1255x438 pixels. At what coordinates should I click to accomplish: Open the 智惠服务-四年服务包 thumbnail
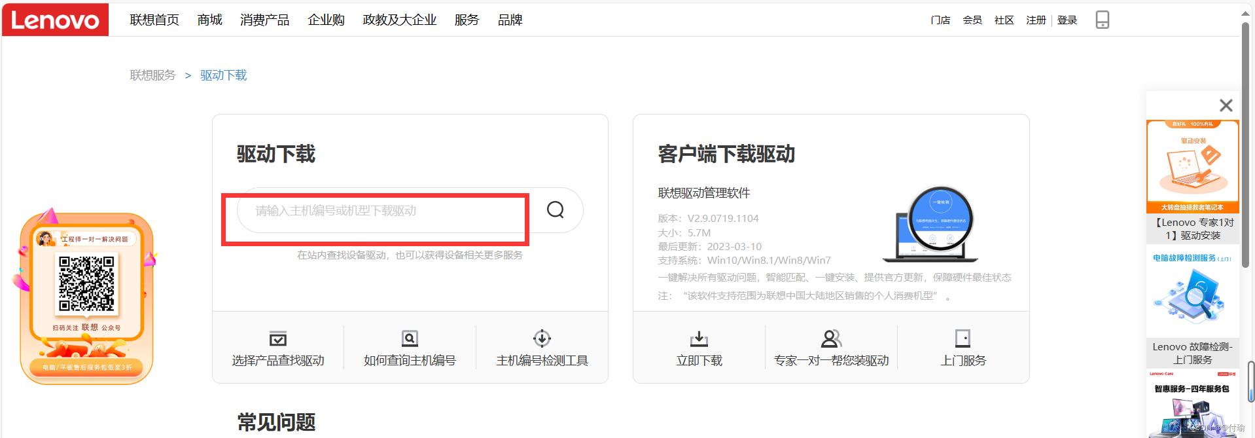point(1193,404)
